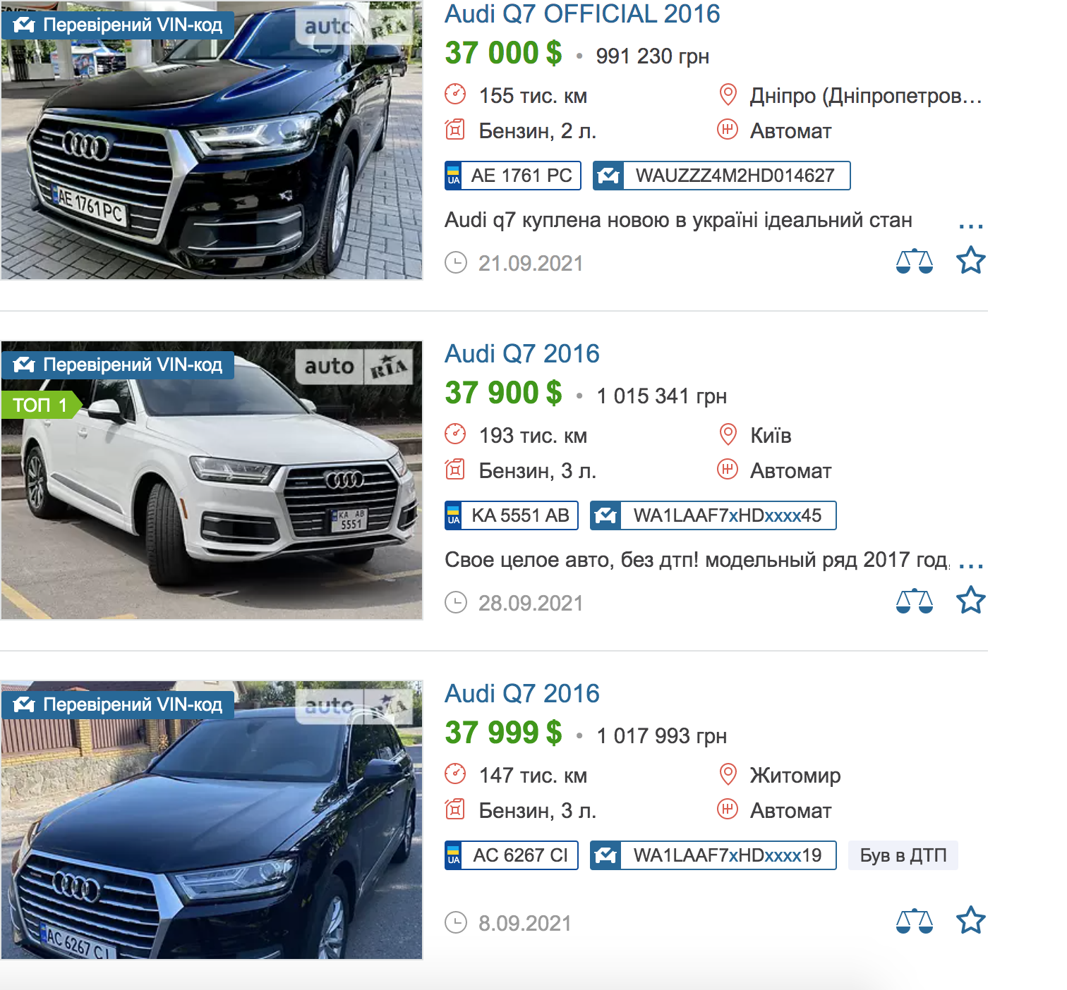1067x990 pixels.
Task: Add 37 900 $ listing to comparison
Action: pos(914,601)
